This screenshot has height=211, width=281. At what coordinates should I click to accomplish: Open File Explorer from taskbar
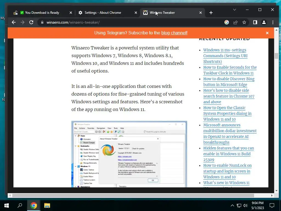tap(47, 206)
